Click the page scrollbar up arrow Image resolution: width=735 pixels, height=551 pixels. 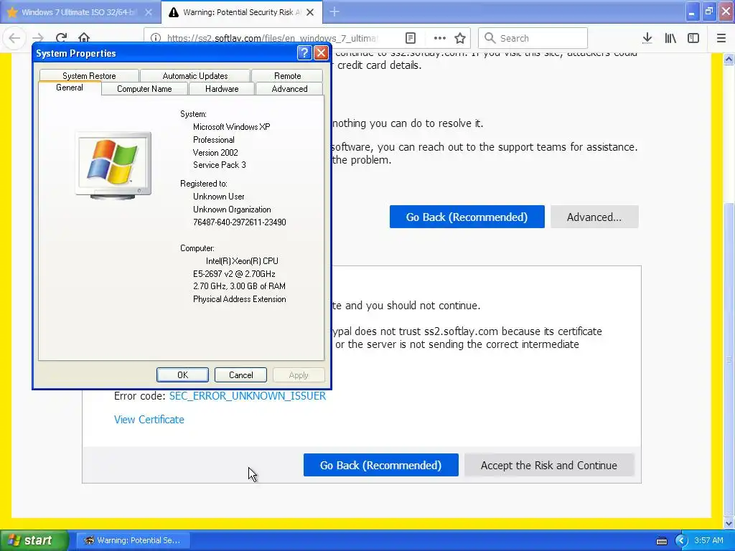(x=729, y=59)
